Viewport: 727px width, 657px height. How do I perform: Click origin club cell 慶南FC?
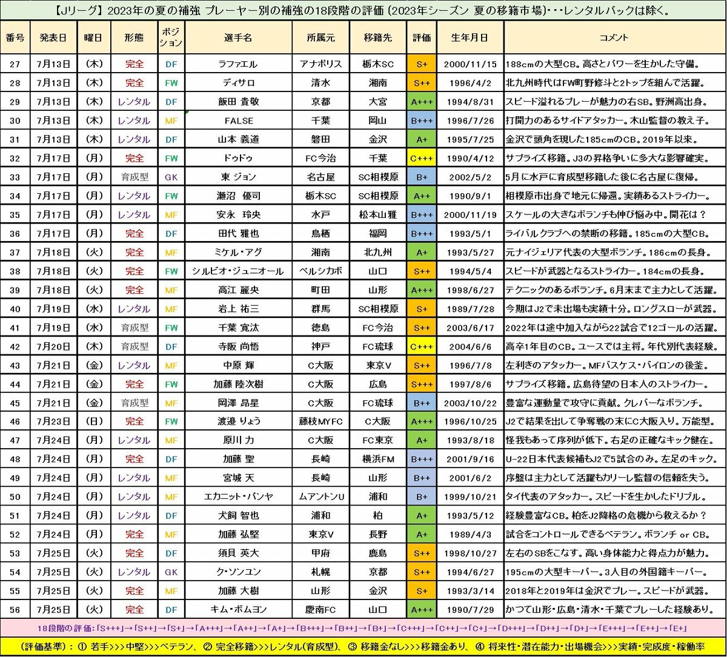click(x=322, y=609)
